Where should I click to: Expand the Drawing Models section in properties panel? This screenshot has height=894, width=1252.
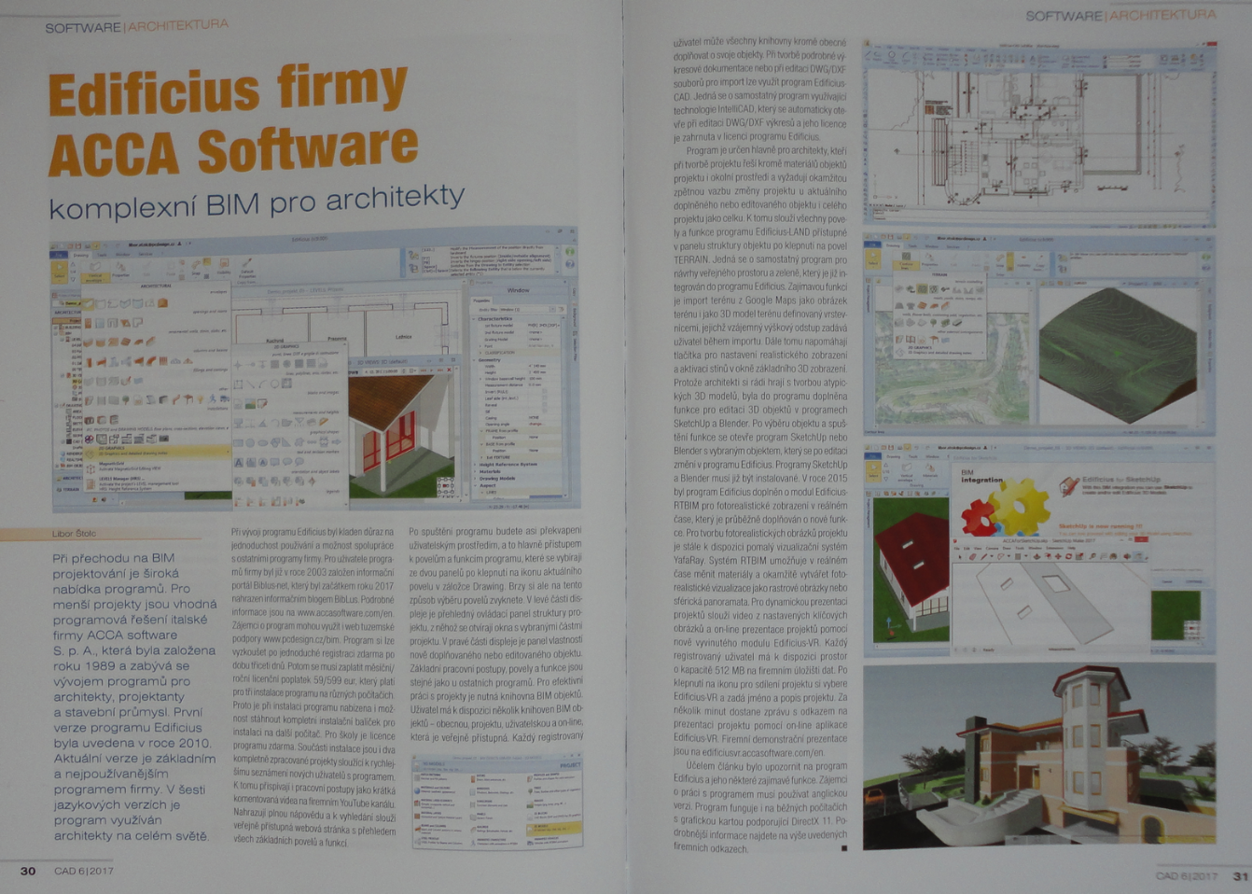[x=475, y=479]
